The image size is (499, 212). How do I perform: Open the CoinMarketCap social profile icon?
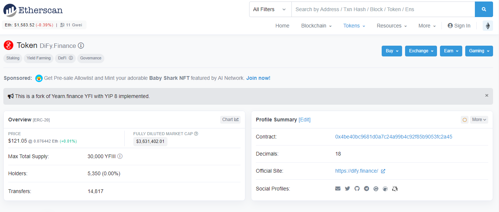[376, 189]
